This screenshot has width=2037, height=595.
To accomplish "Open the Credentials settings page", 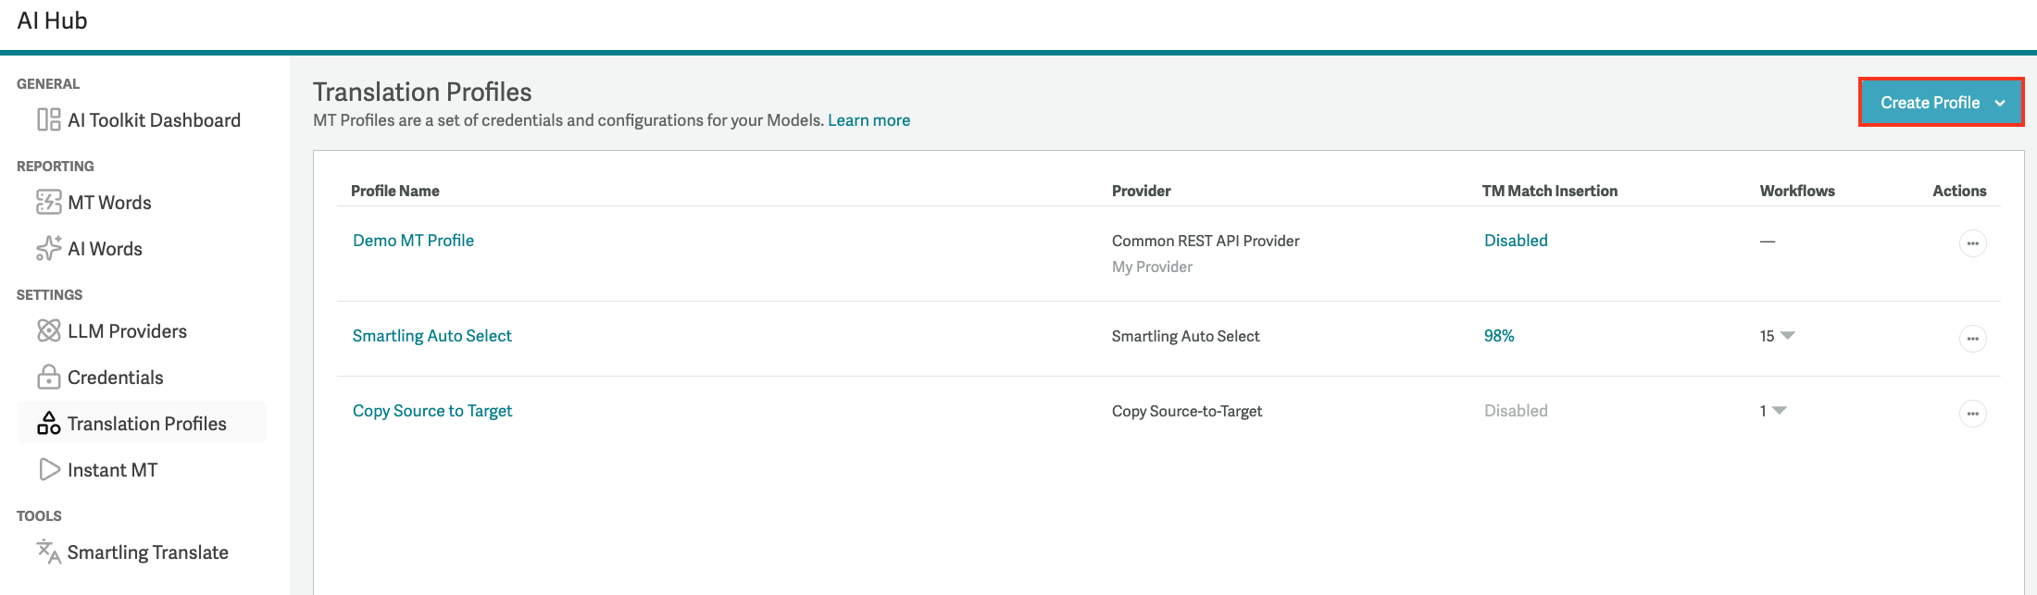I will (115, 378).
